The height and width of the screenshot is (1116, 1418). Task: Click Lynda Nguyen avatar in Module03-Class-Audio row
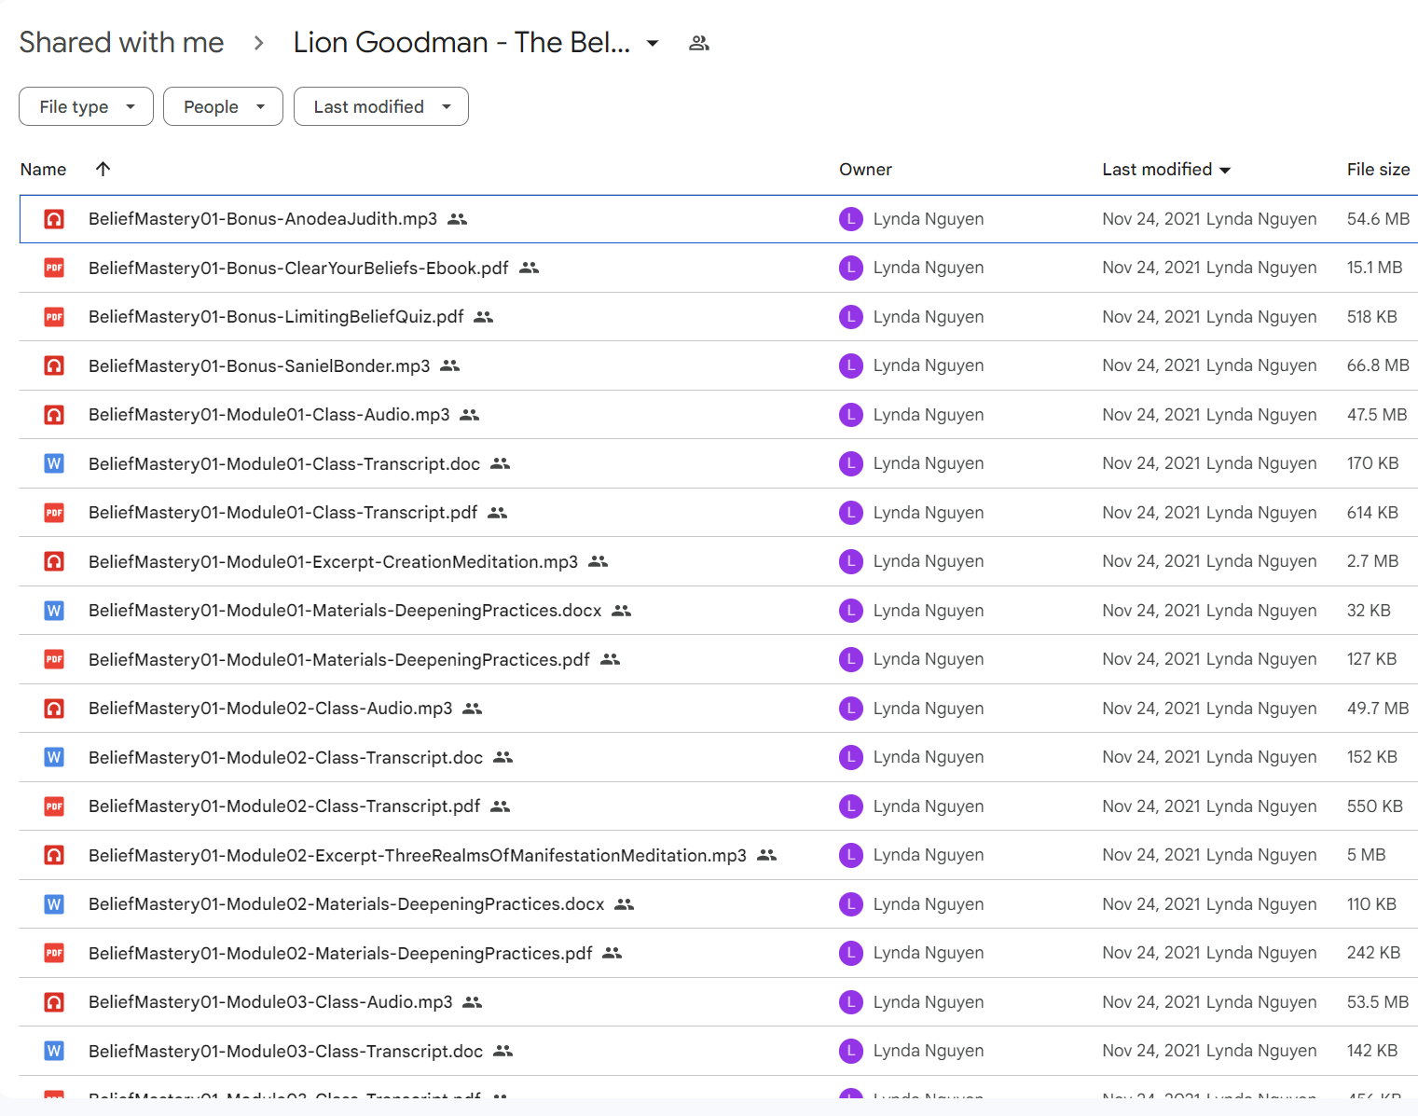(850, 1002)
